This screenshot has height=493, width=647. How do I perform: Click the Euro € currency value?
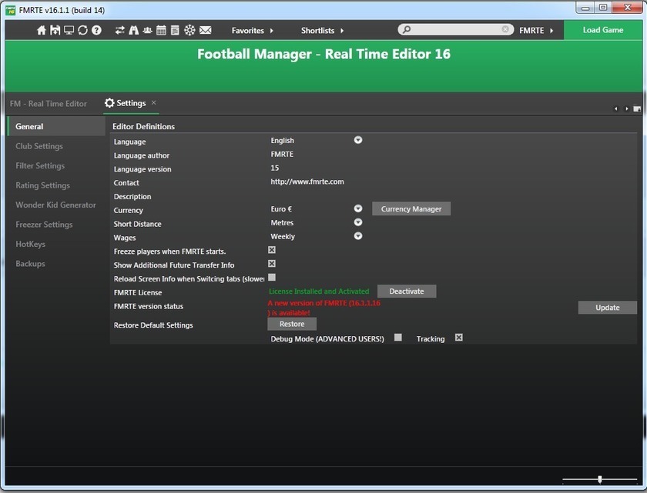pos(281,209)
